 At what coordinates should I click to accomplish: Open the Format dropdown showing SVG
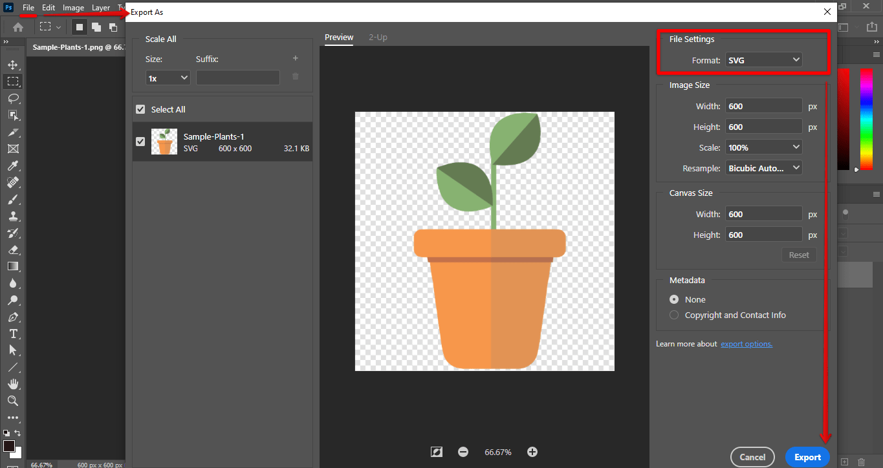[763, 59]
